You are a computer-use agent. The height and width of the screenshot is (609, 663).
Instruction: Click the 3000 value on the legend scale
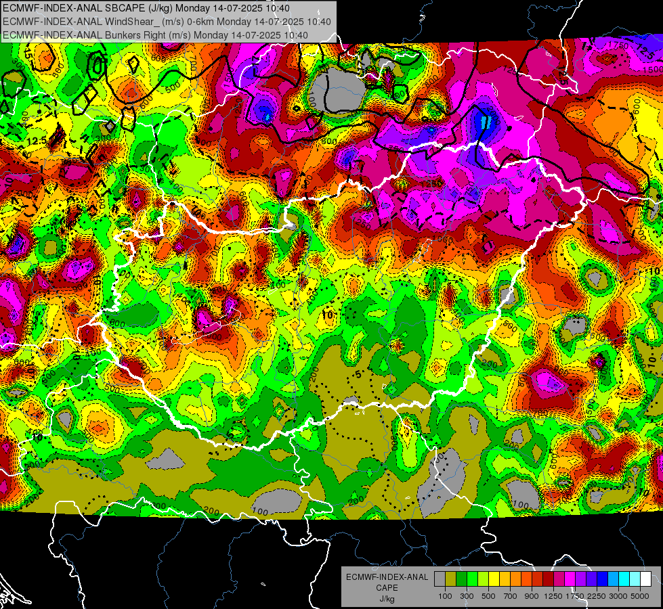(618, 596)
